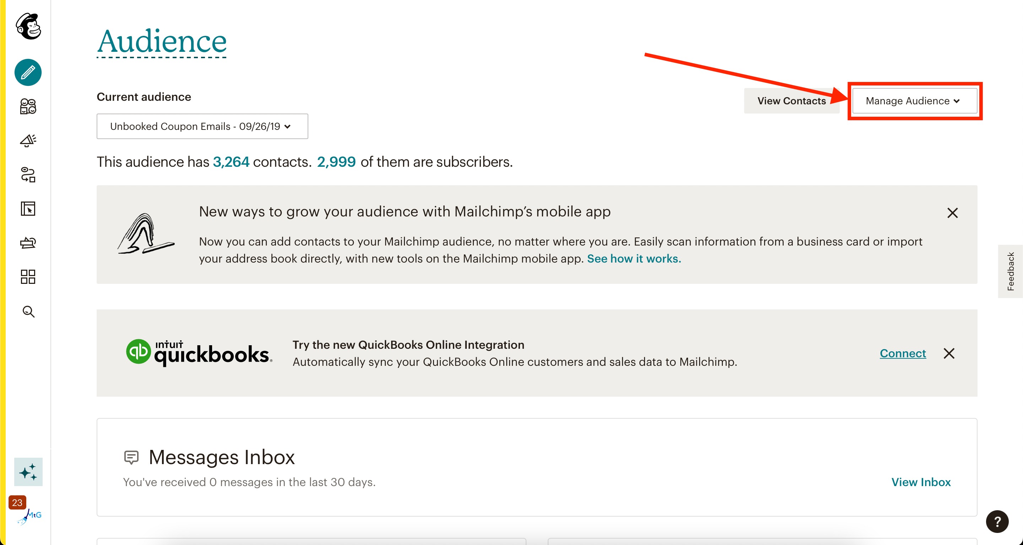Click the sparkle upgrade icon
This screenshot has width=1023, height=545.
click(x=28, y=472)
